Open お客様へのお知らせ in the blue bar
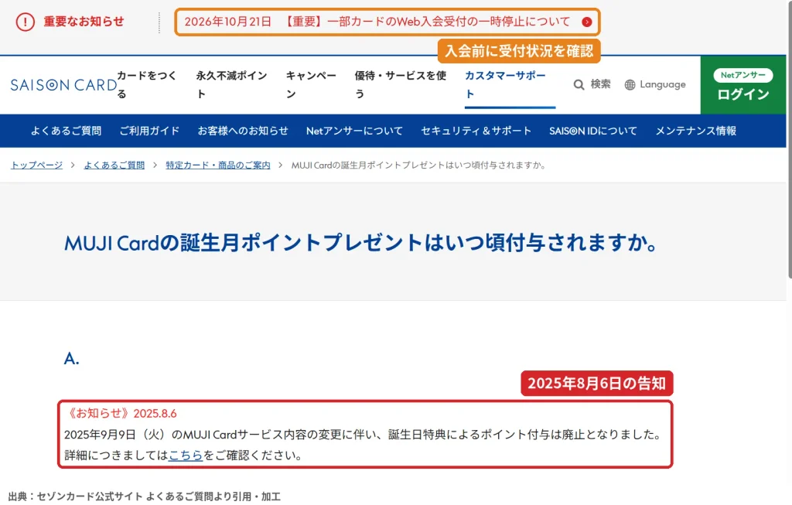The image size is (792, 505). click(243, 131)
